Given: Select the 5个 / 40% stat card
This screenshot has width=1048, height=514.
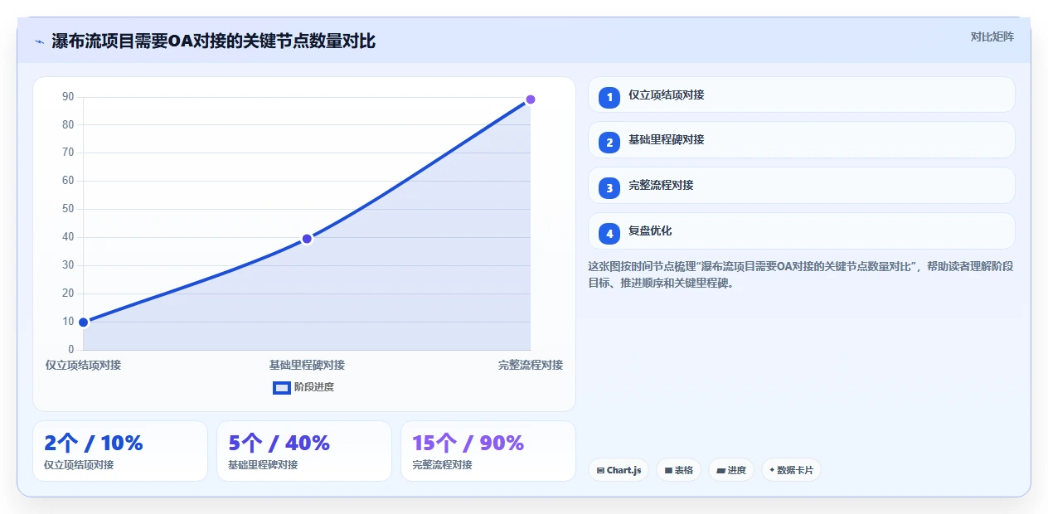Looking at the screenshot, I should point(304,451).
